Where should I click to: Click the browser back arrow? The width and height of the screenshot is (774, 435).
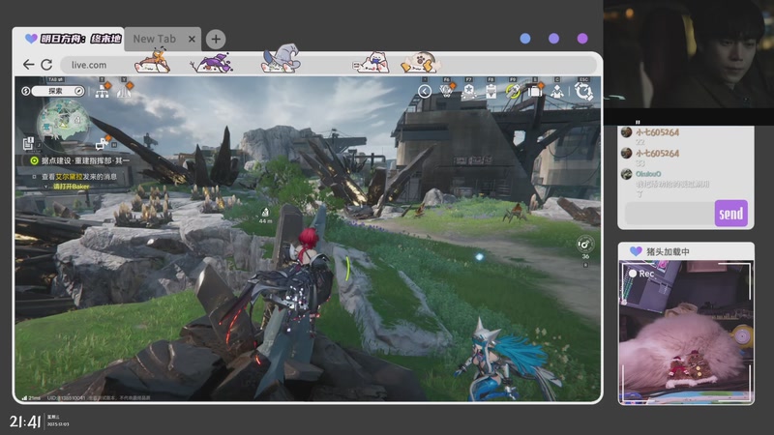pyautogui.click(x=29, y=64)
